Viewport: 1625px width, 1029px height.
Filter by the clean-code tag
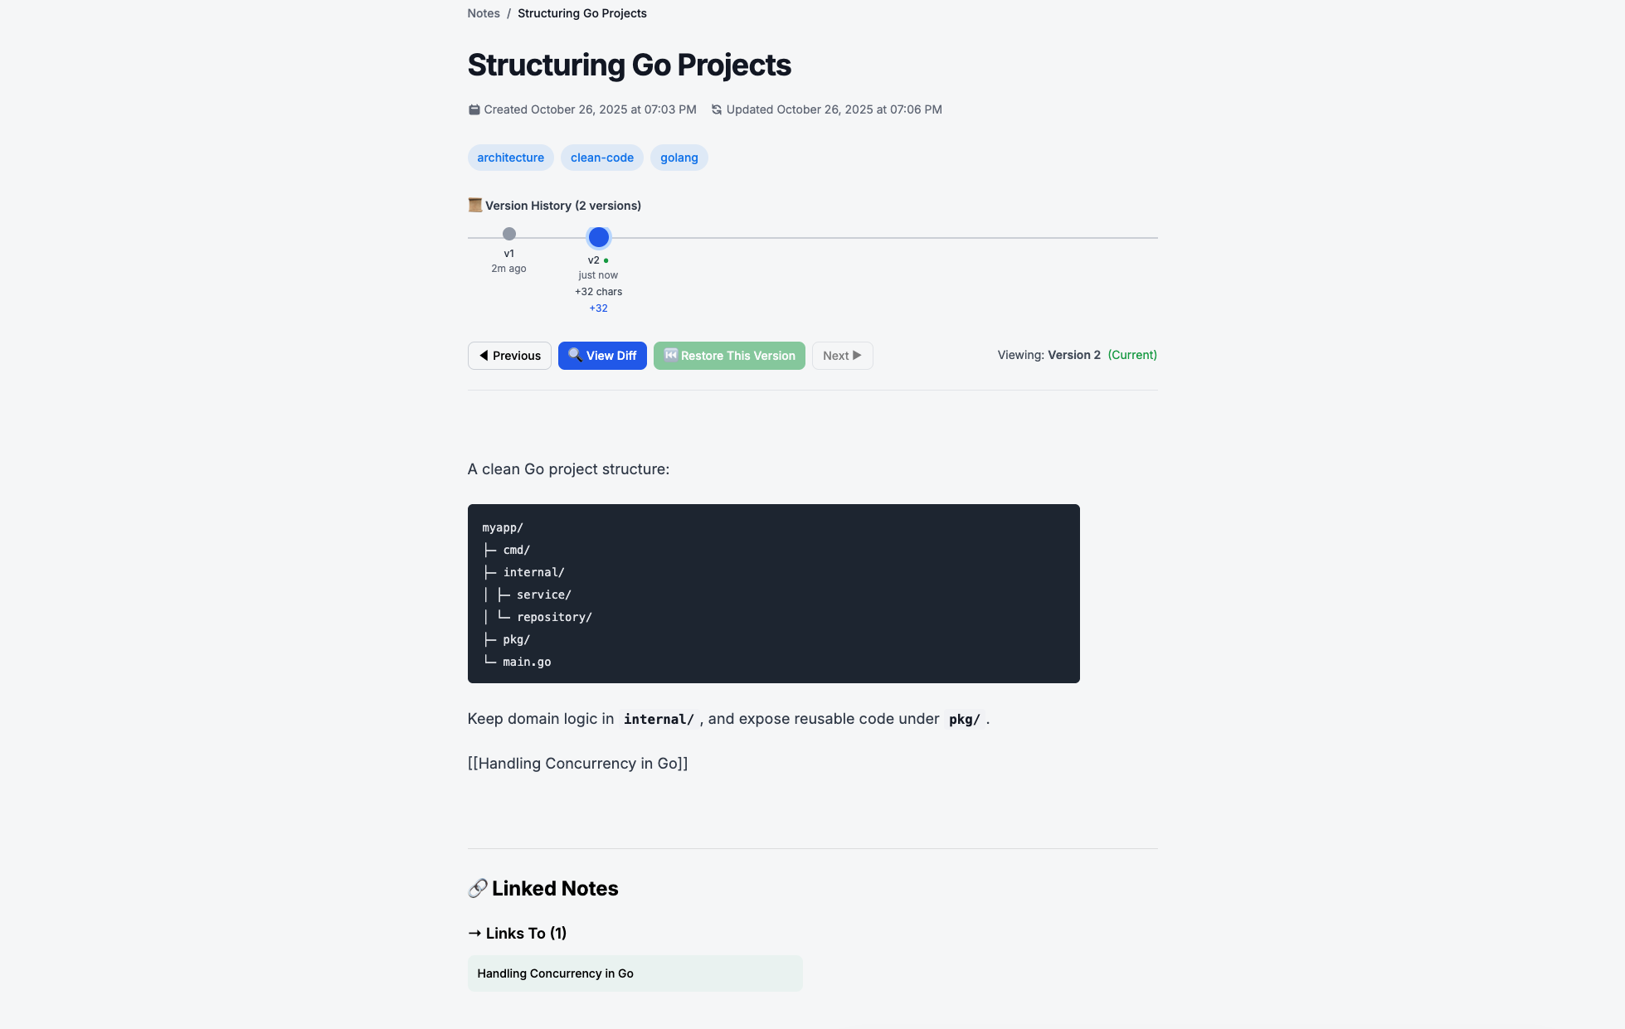pyautogui.click(x=601, y=158)
